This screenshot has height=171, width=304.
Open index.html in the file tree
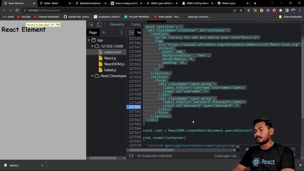[x=113, y=52]
